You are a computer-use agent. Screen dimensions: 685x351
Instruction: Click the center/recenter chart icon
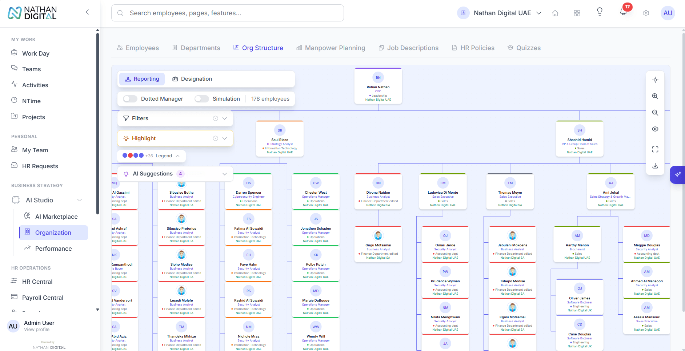(655, 80)
